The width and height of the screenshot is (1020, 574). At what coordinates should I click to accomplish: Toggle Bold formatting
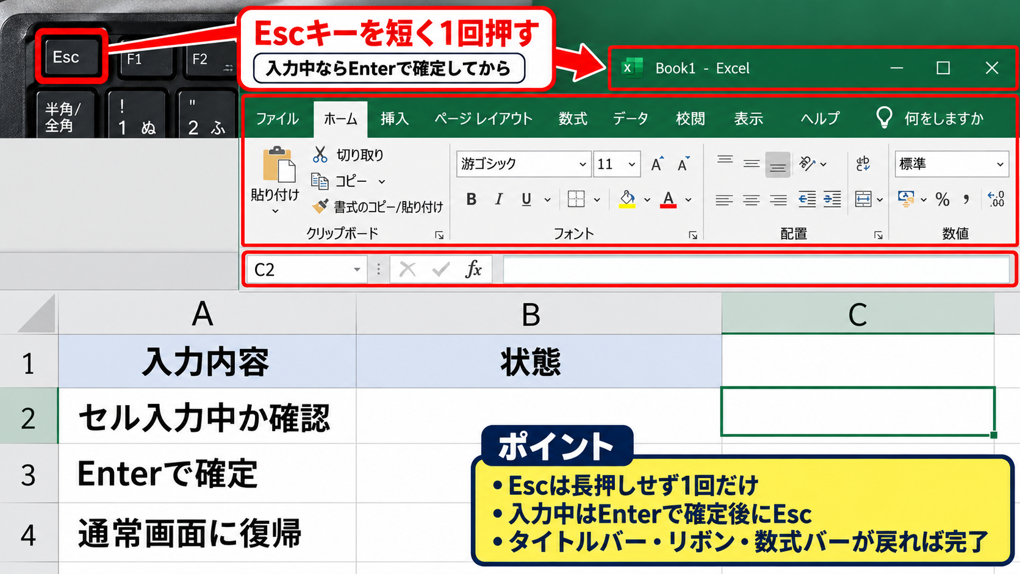pyautogui.click(x=471, y=199)
